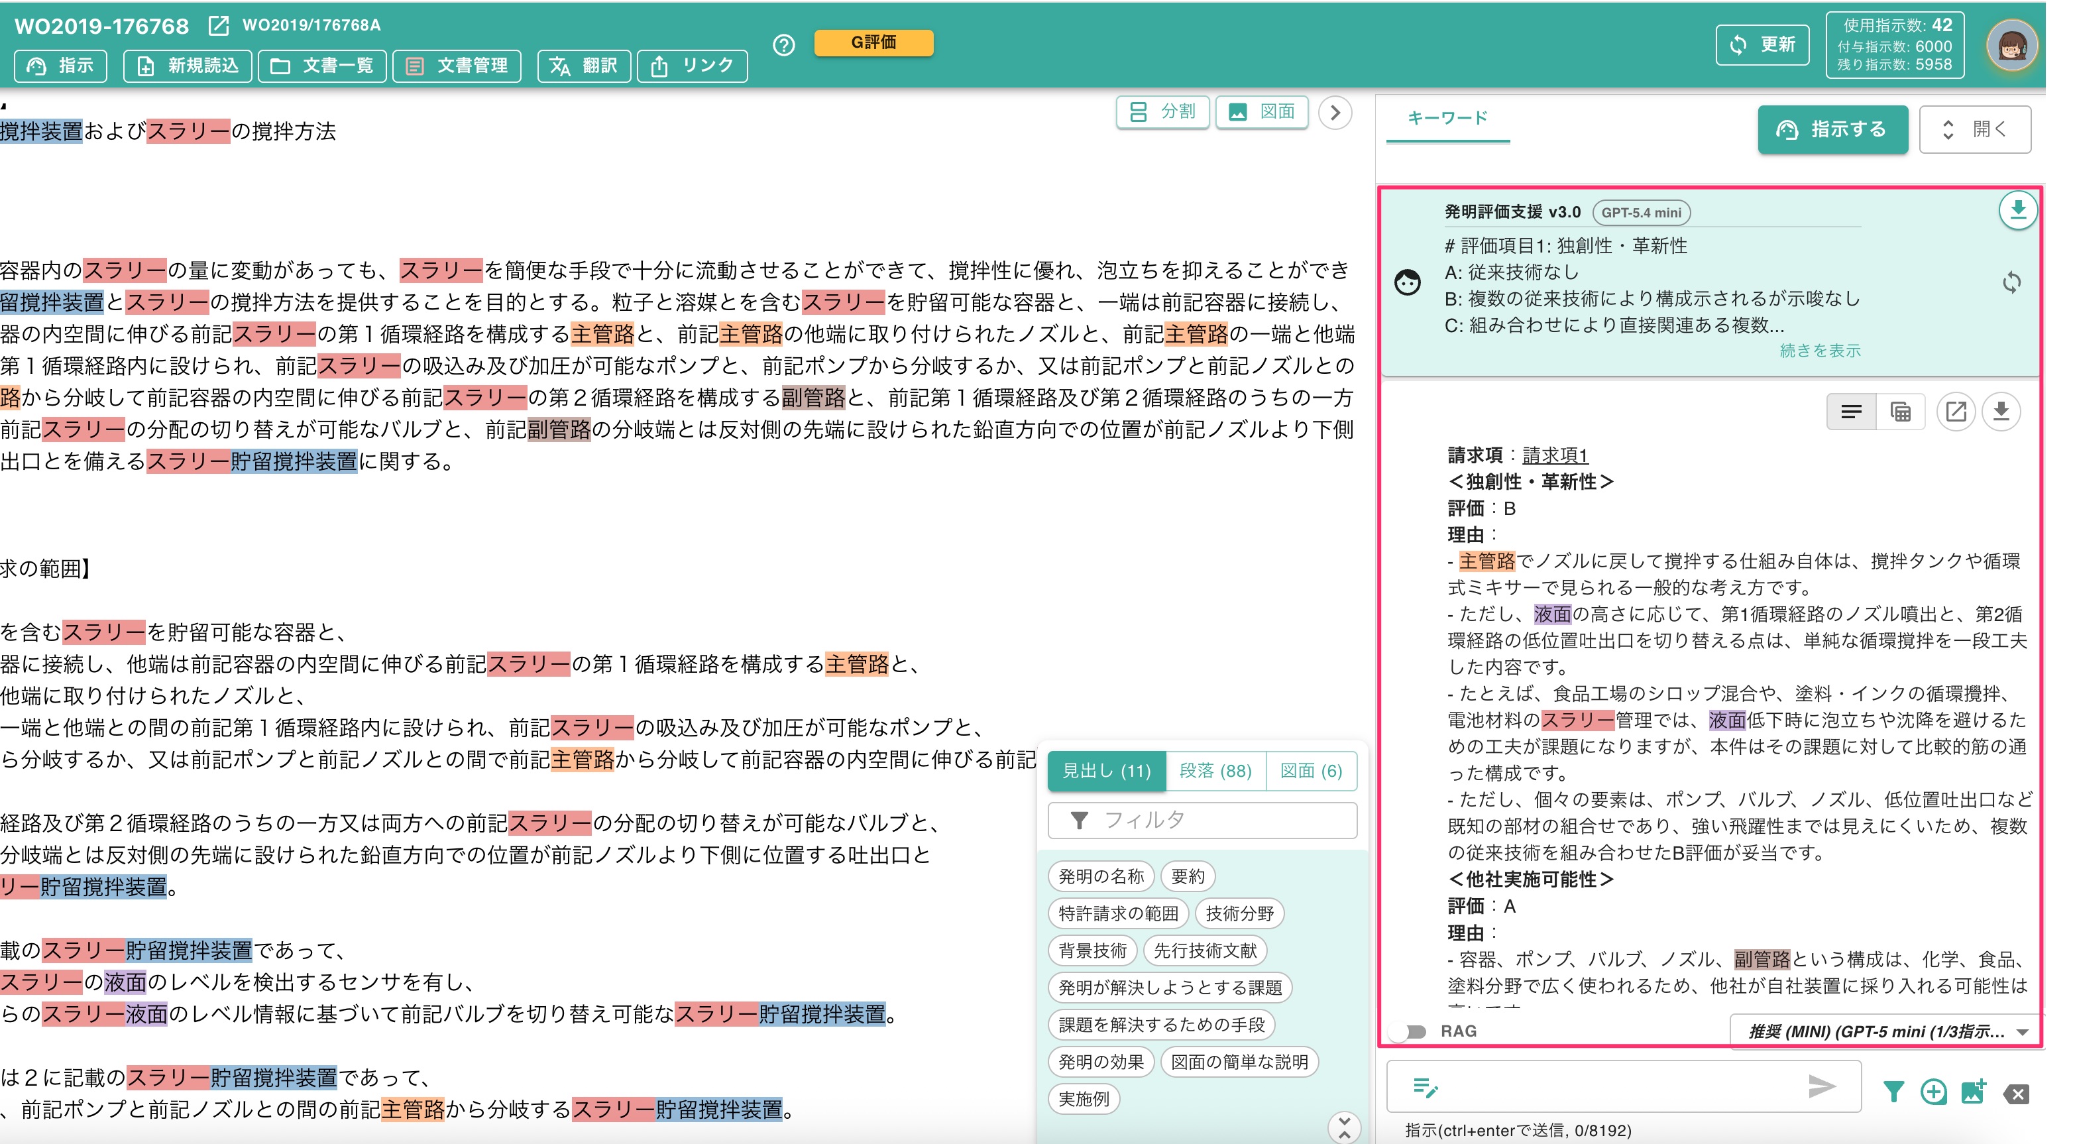
Task: Click WO2019/176768A document number
Action: click(x=311, y=25)
